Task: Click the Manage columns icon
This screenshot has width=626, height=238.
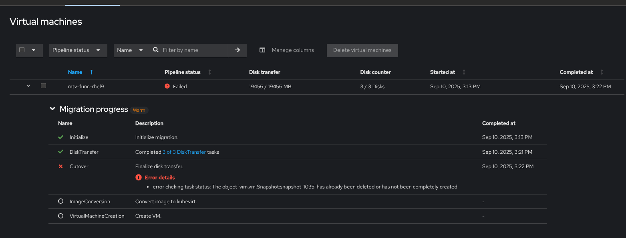Action: click(x=262, y=50)
